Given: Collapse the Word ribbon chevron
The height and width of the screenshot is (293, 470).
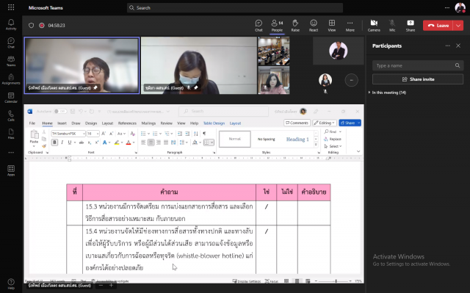Looking at the screenshot, I should [x=358, y=151].
